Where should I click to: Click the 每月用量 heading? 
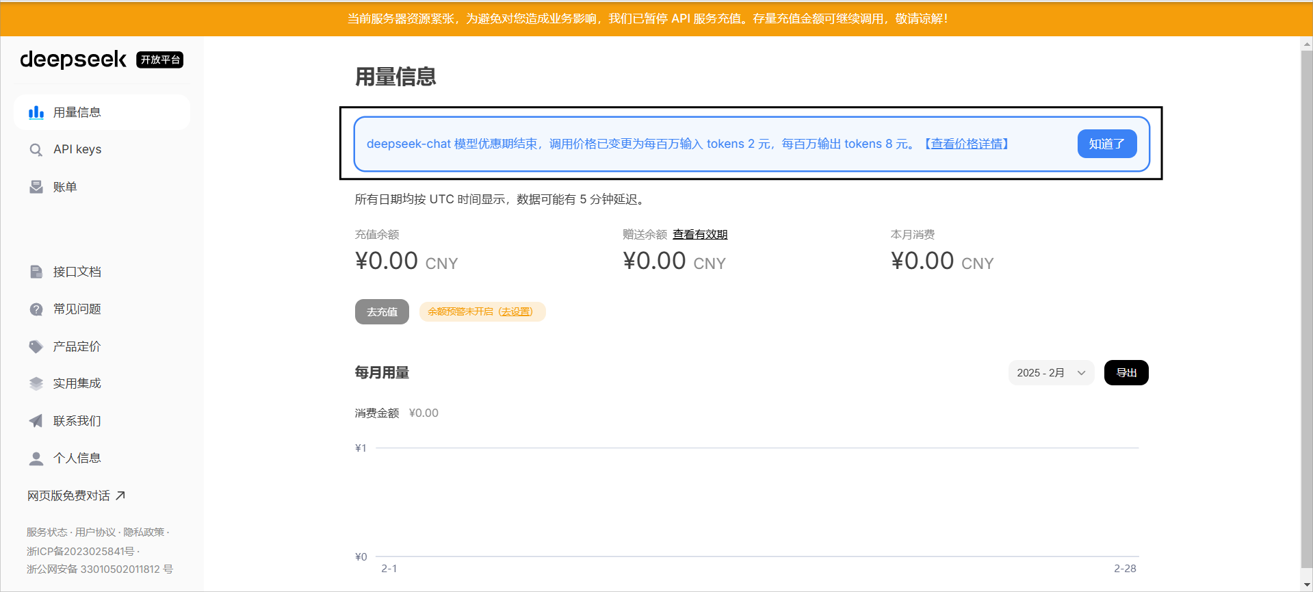coord(382,372)
